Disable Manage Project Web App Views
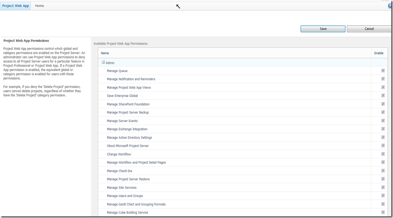Screen dimensions: 393x218 coord(383,87)
